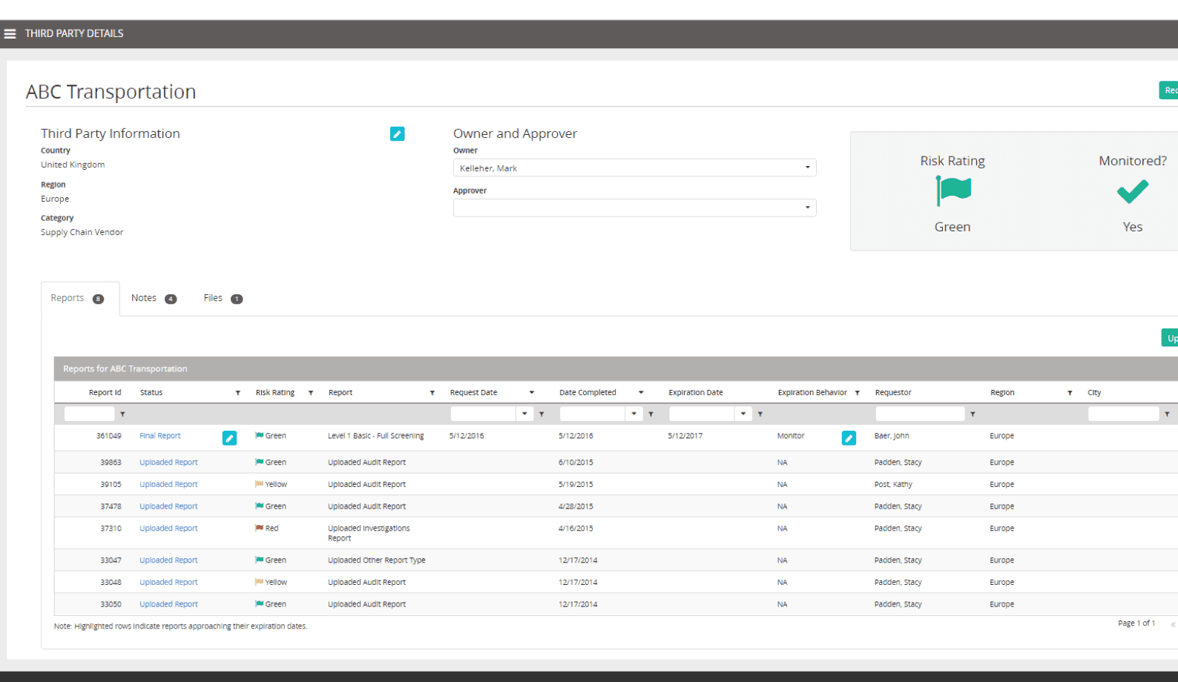Screen dimensions: 1178x682
Task: Expand the empty Approver dropdown
Action: coord(807,208)
